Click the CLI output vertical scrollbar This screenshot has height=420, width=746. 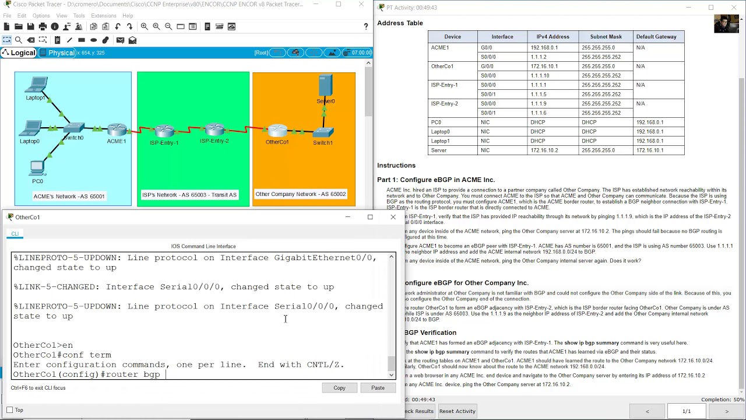coord(392,316)
